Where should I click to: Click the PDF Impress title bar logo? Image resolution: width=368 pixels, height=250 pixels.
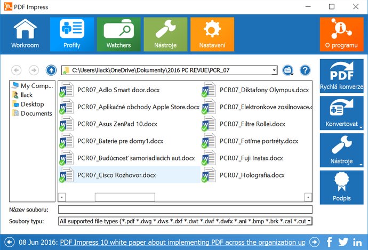click(8, 6)
